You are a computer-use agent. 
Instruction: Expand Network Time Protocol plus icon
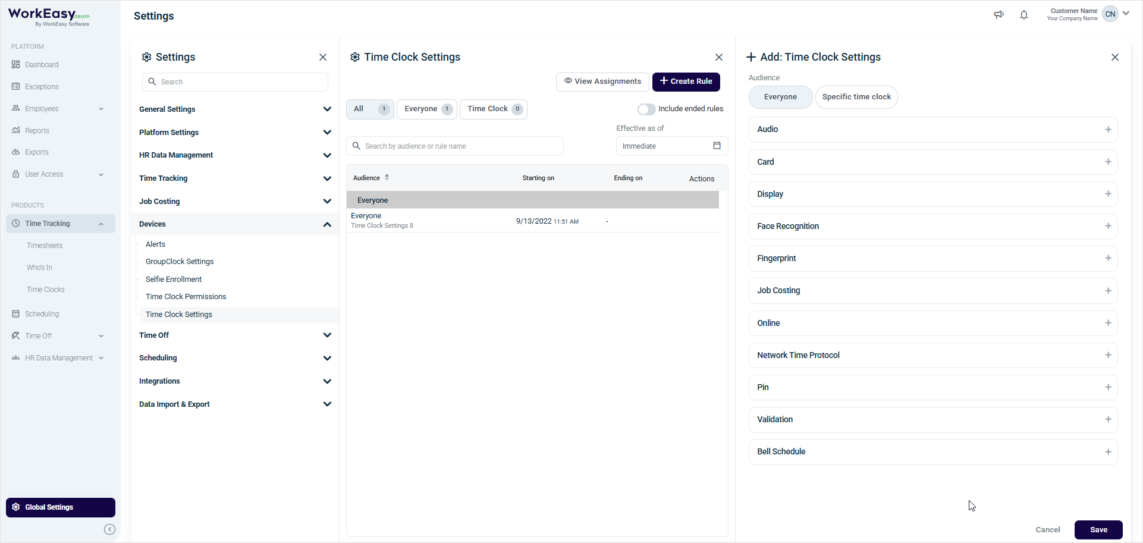[1108, 355]
